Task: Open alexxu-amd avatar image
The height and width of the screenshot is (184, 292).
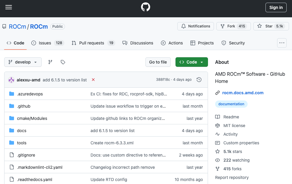Action: coord(11,80)
